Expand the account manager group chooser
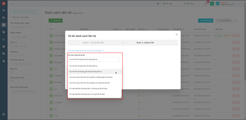Screen dimensions: 246x120 pos(86,51)
